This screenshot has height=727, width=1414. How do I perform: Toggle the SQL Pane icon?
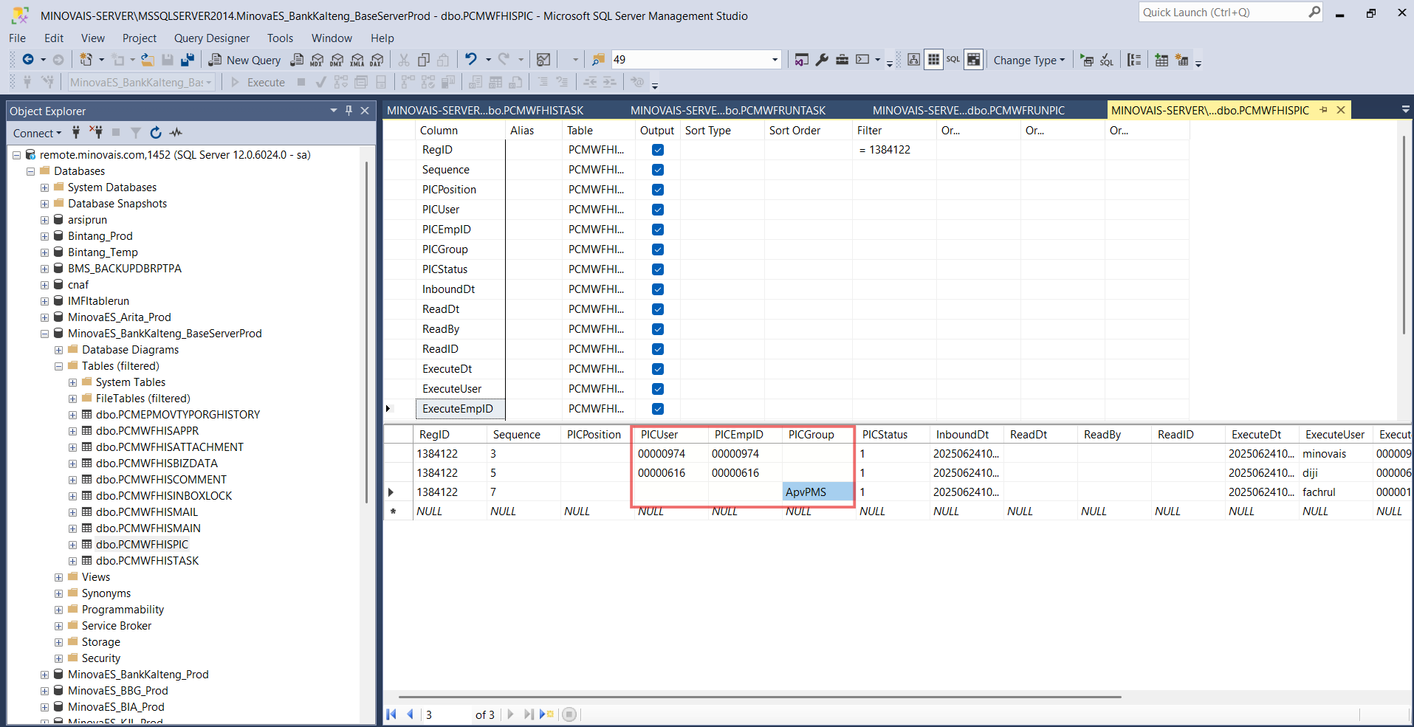953,60
